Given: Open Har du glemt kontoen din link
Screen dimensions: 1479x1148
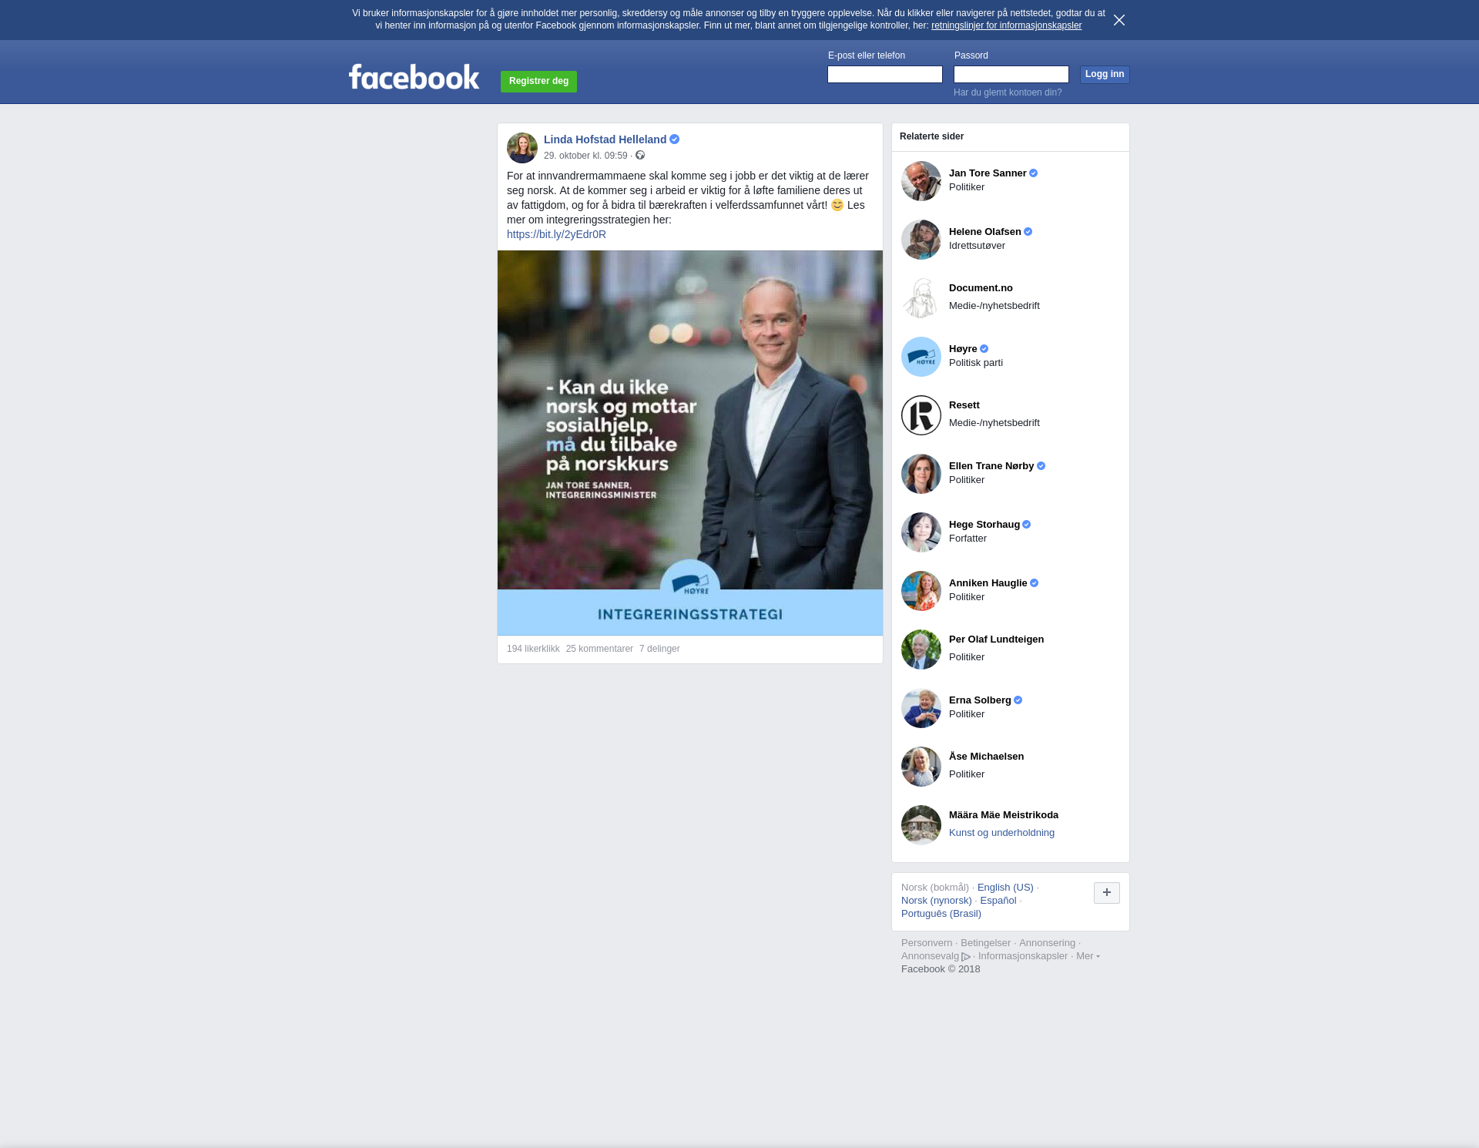Looking at the screenshot, I should [x=1008, y=92].
